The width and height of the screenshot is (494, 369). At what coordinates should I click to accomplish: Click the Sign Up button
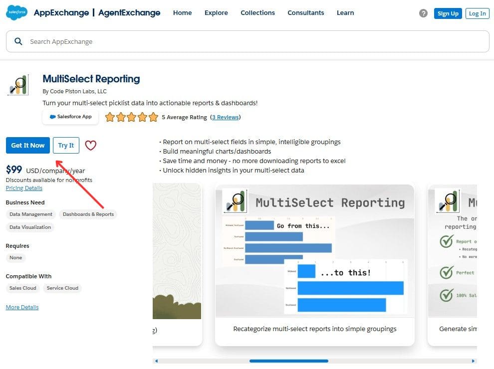pos(448,13)
